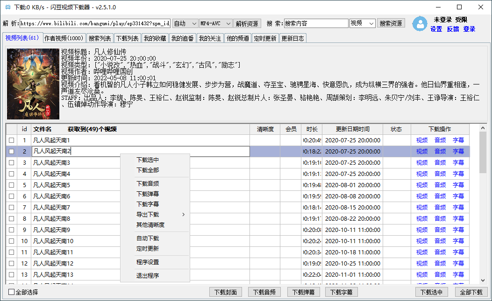Image resolution: width=492 pixels, height=301 pixels.
Task: Click the 下载封面 cover download button
Action: [225, 292]
